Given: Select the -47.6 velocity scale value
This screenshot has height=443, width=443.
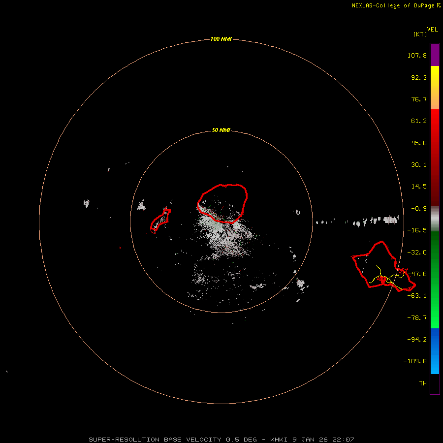Looking at the screenshot, I should pyautogui.click(x=417, y=274).
